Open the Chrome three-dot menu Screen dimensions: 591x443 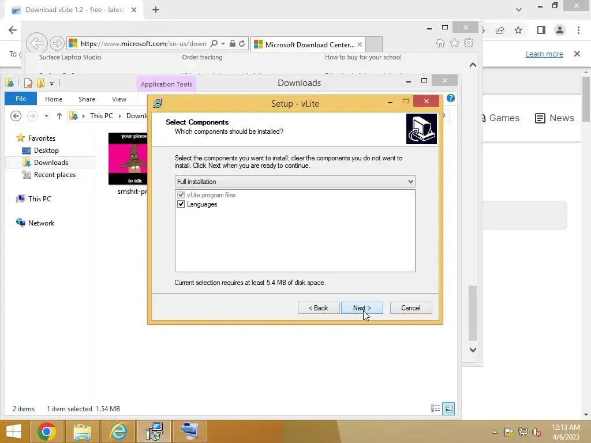(578, 30)
